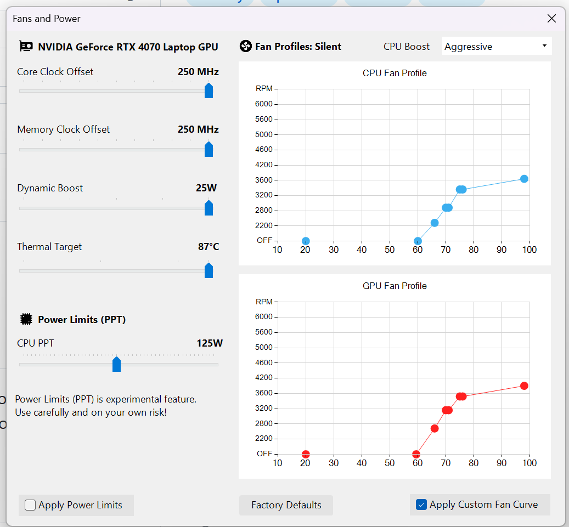Adjust the Core Clock Offset slider

pos(209,90)
